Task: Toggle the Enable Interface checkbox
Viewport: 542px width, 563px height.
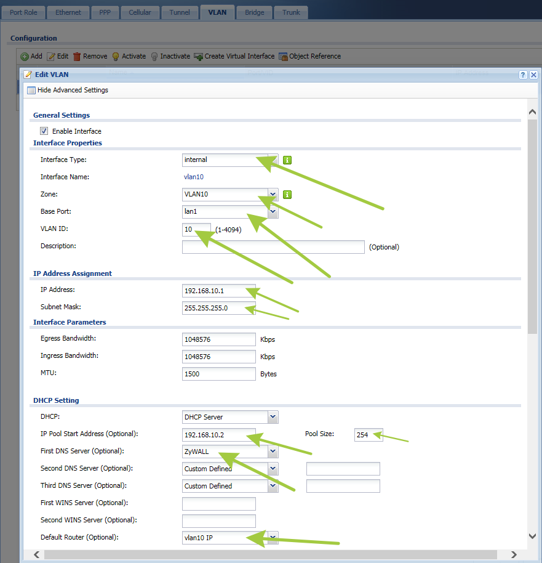Action: pos(44,131)
